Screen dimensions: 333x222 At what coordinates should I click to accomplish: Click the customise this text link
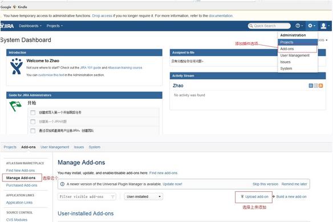click(x=51, y=75)
